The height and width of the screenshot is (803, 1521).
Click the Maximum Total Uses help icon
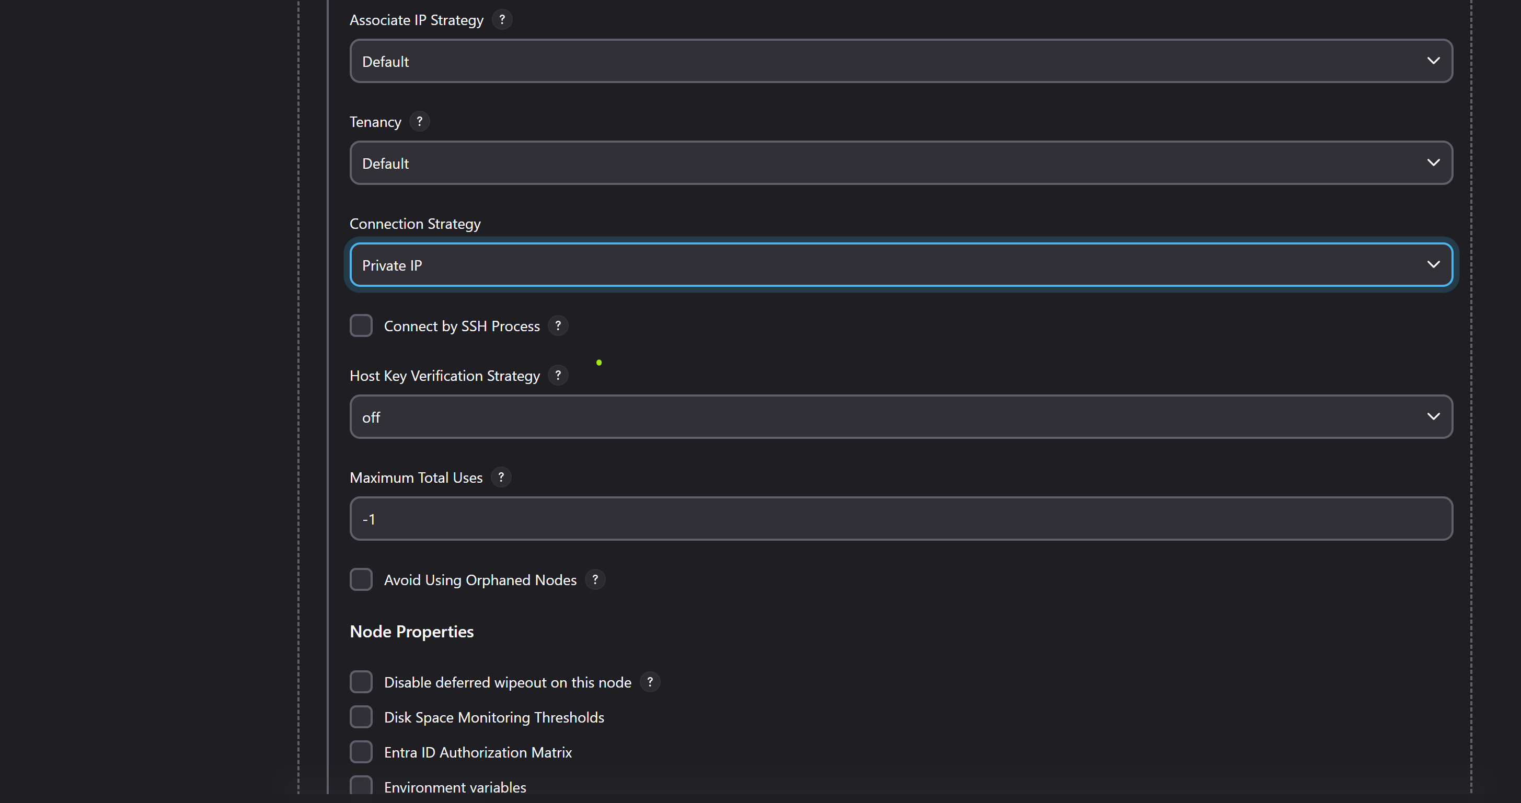501,478
